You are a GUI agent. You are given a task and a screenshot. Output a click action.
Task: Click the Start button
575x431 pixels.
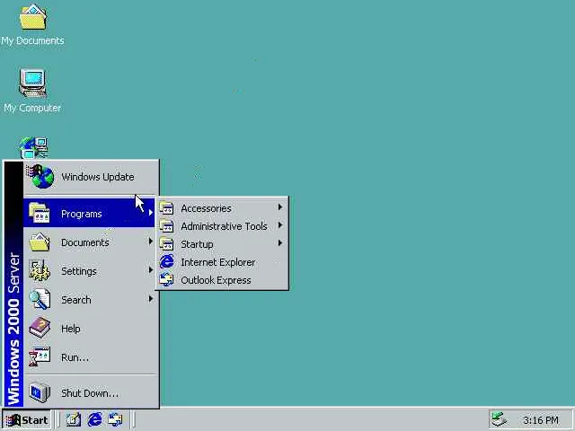pos(27,420)
